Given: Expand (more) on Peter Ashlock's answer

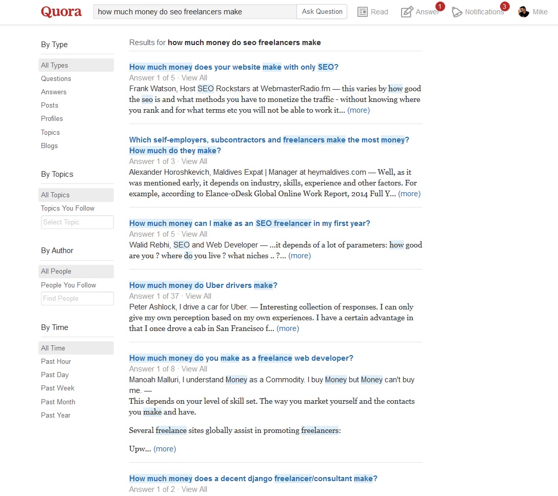Looking at the screenshot, I should click(288, 328).
